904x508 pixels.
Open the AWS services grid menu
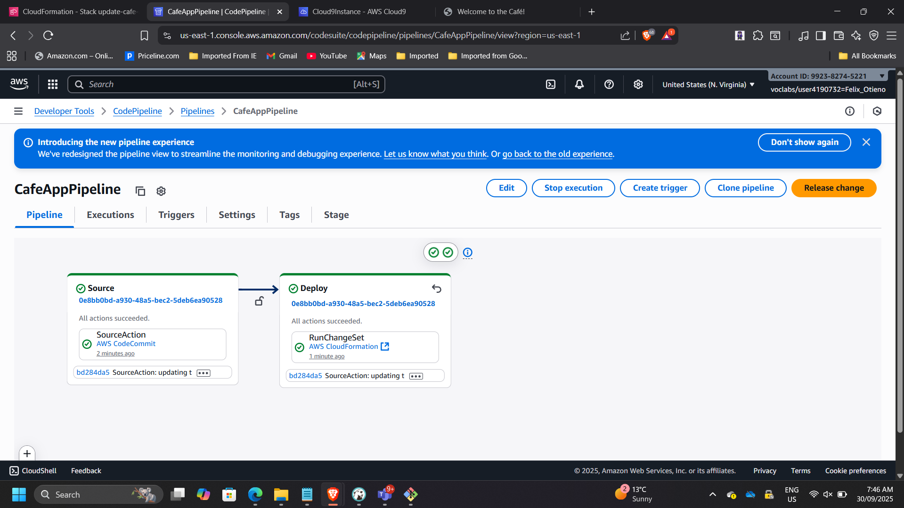53,84
